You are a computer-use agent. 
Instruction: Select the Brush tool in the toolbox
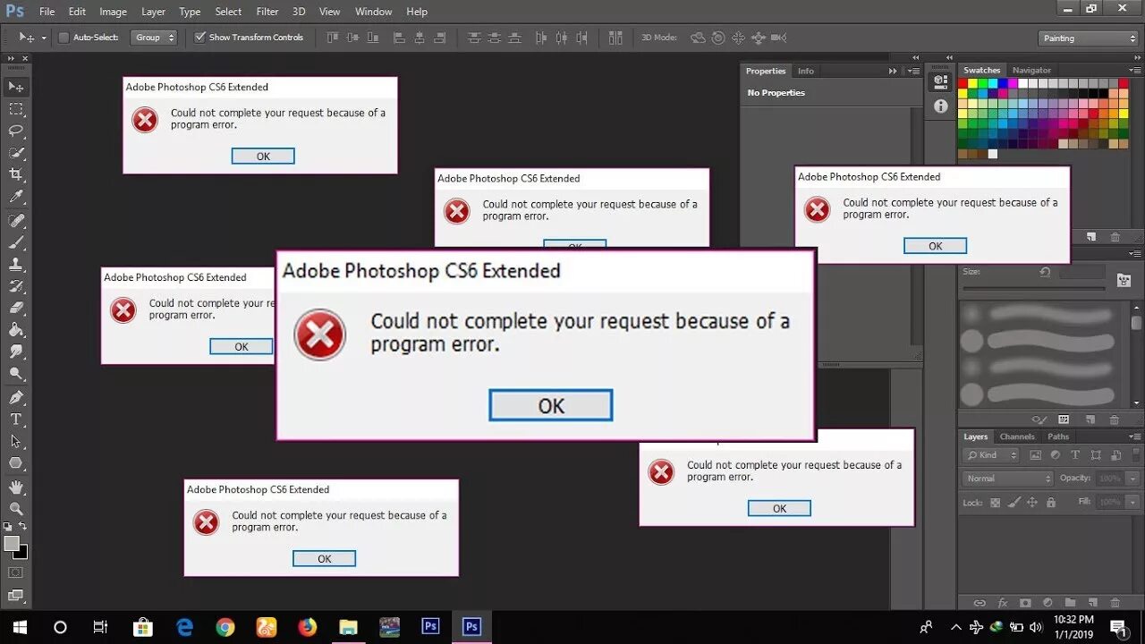pos(16,242)
